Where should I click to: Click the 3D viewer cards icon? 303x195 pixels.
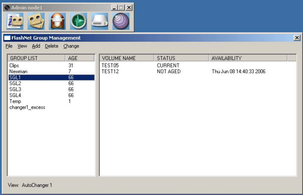pyautogui.click(x=36, y=21)
